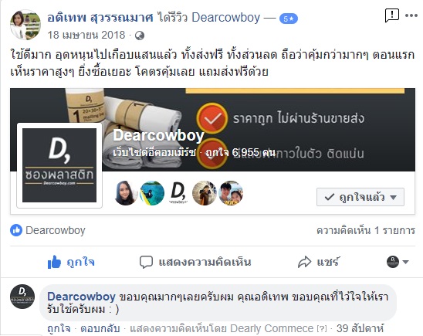This screenshot has height=336, width=423.
Task: Click the Dearcowboy commenter avatar icon
Action: click(22, 297)
